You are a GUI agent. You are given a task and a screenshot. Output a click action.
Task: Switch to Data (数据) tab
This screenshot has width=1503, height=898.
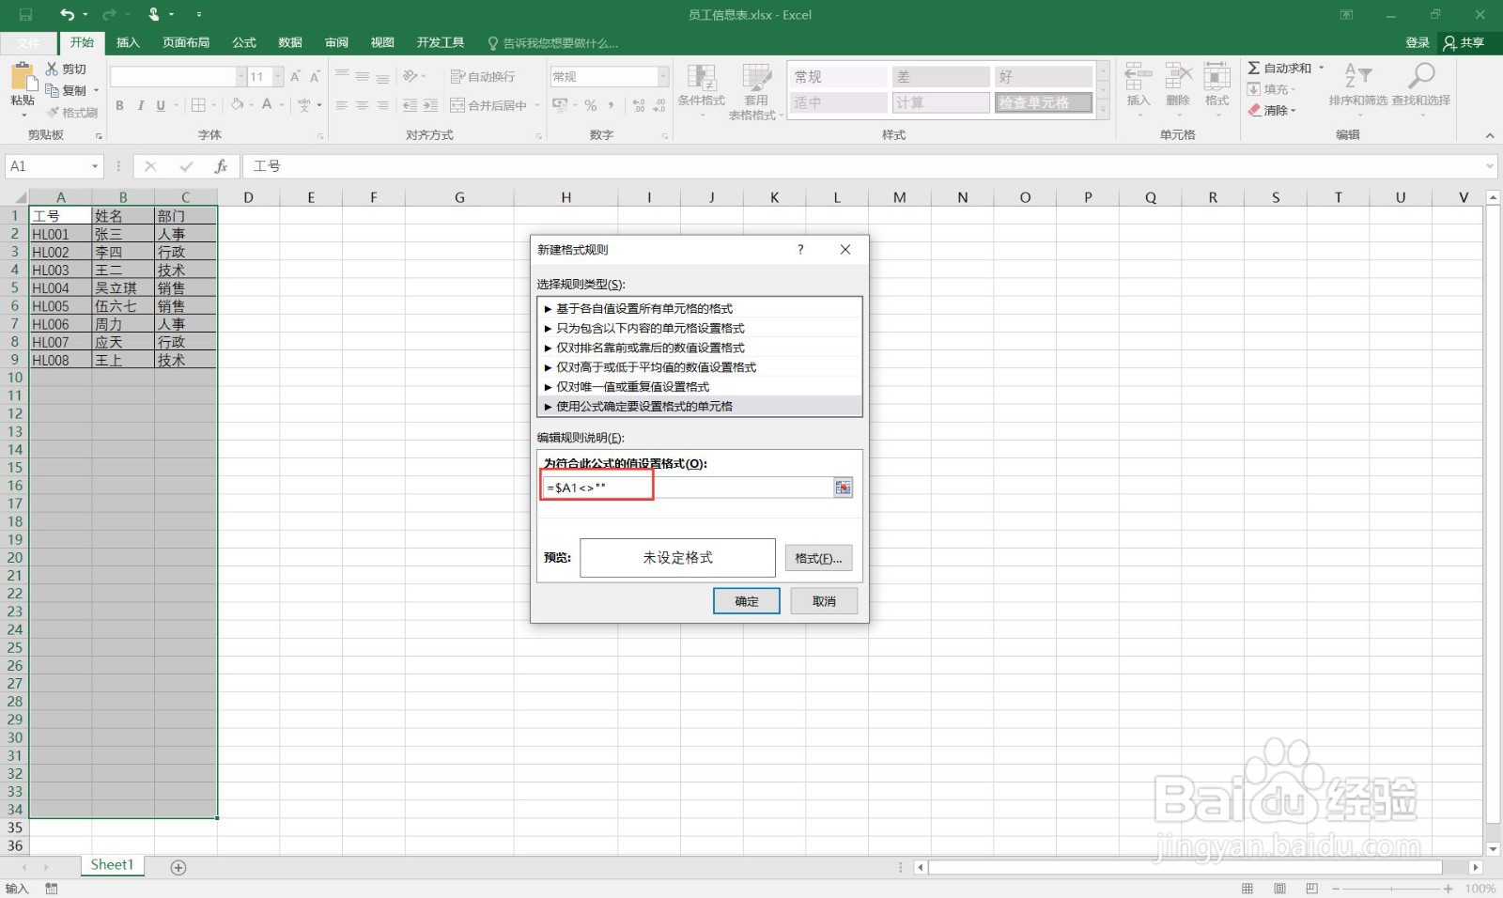(290, 42)
